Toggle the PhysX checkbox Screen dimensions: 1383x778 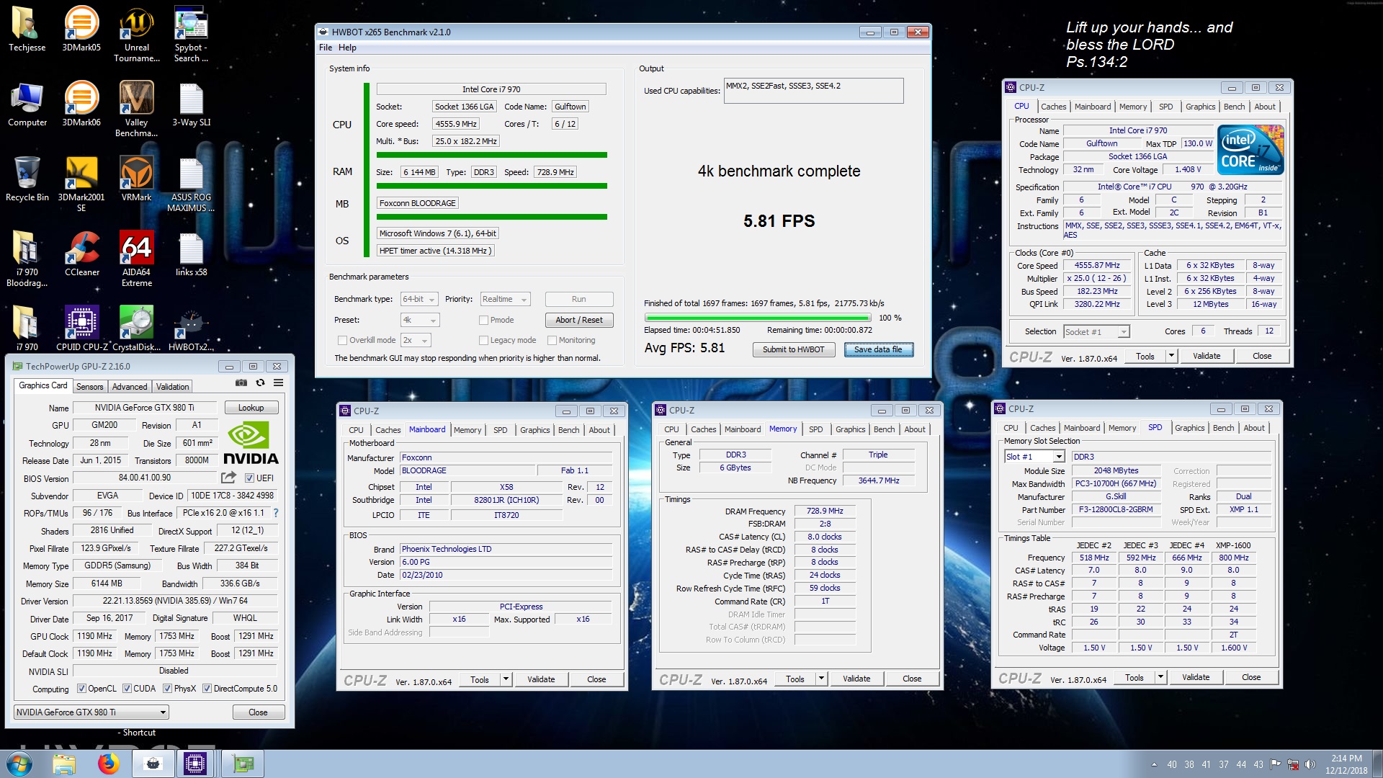click(x=167, y=689)
